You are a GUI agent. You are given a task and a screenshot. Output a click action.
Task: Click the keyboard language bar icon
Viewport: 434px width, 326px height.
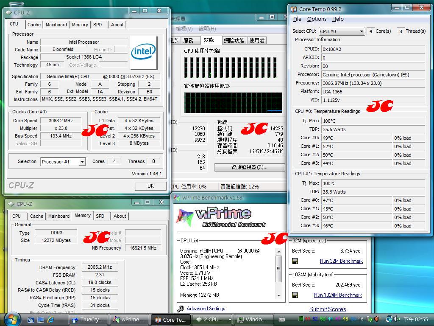(x=282, y=320)
